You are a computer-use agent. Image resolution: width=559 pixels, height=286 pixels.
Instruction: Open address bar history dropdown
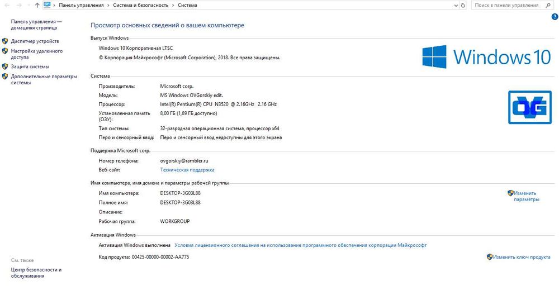click(x=456, y=6)
